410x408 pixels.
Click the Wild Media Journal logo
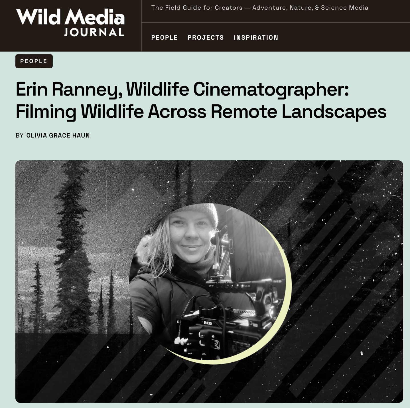tap(70, 23)
